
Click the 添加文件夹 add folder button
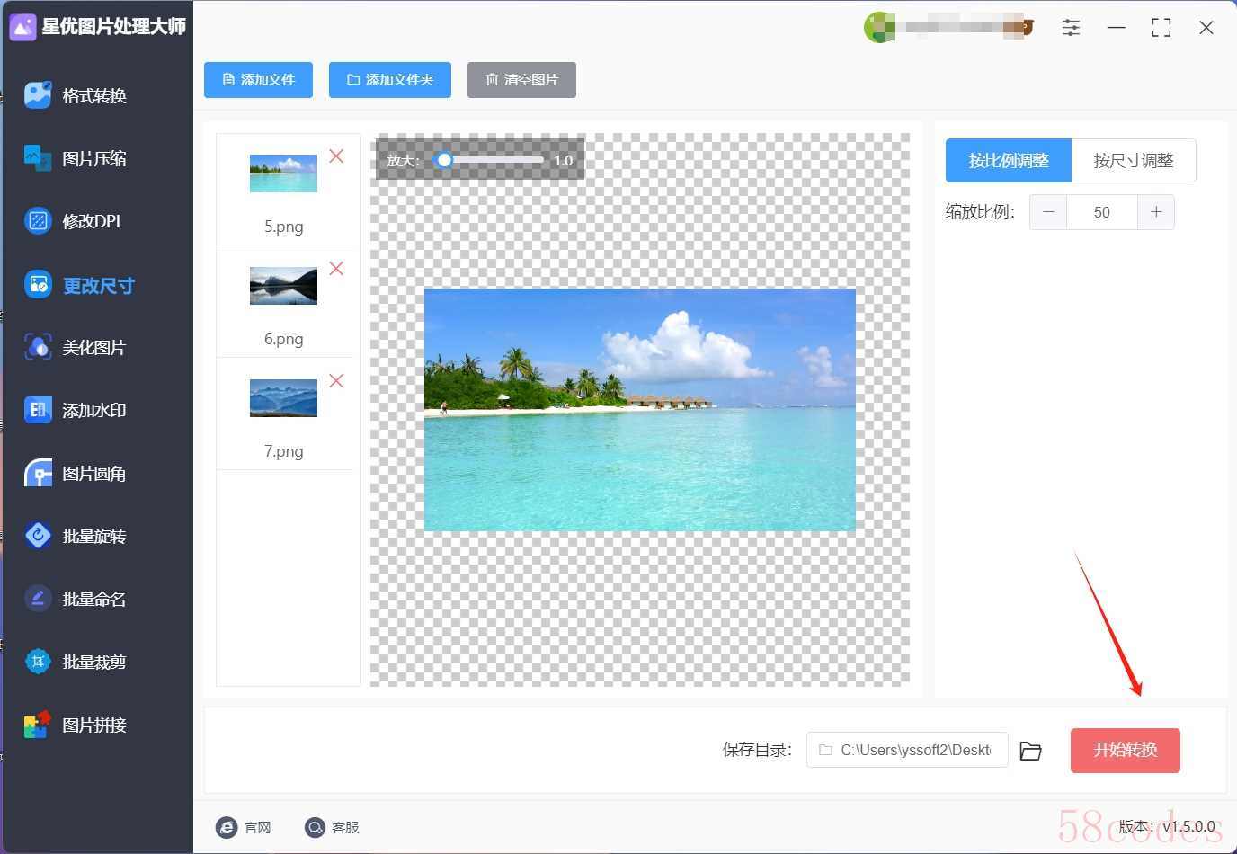[x=390, y=80]
